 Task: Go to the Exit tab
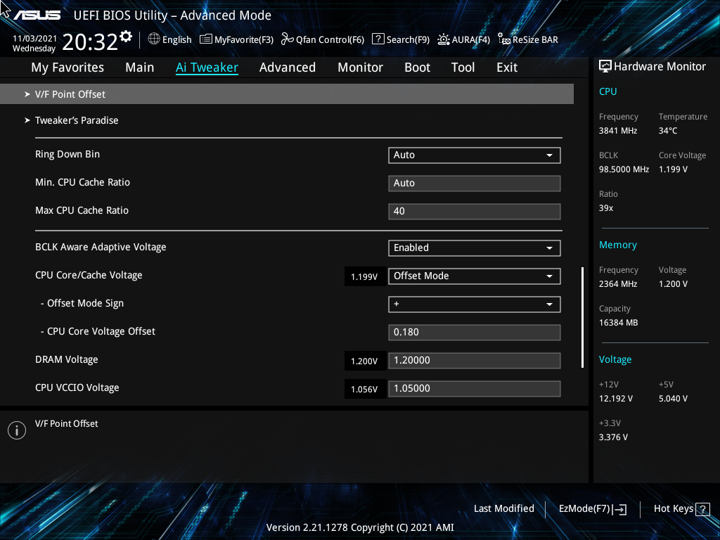click(x=507, y=67)
